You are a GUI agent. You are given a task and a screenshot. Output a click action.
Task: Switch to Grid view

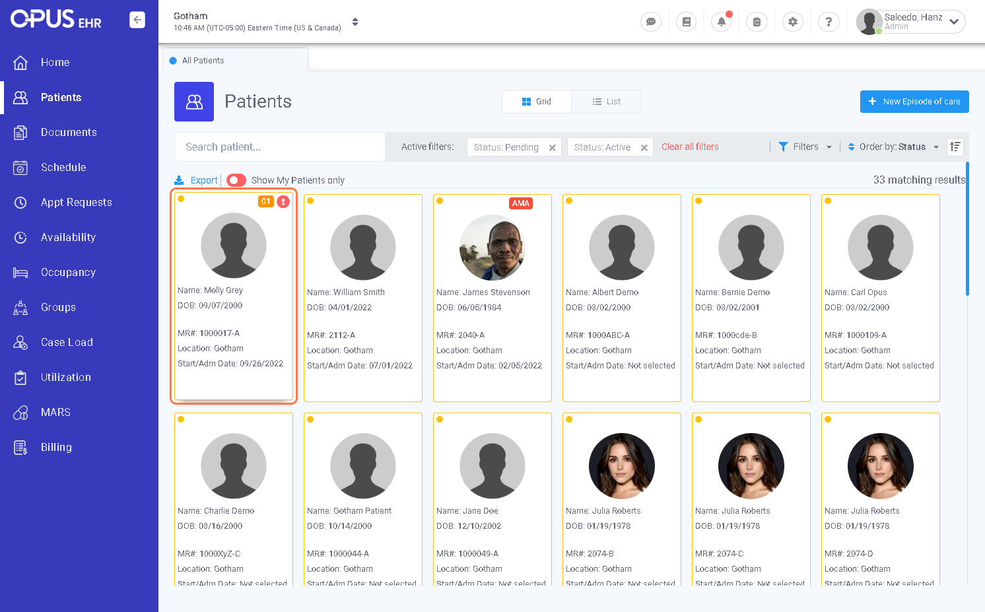pyautogui.click(x=537, y=102)
